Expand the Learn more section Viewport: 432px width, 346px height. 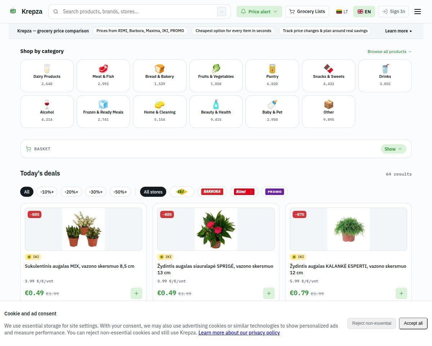point(399,31)
